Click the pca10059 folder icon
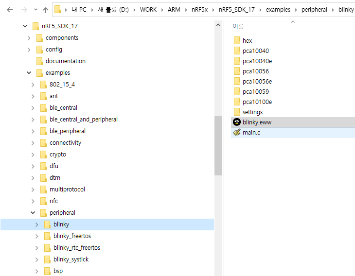 click(x=237, y=91)
